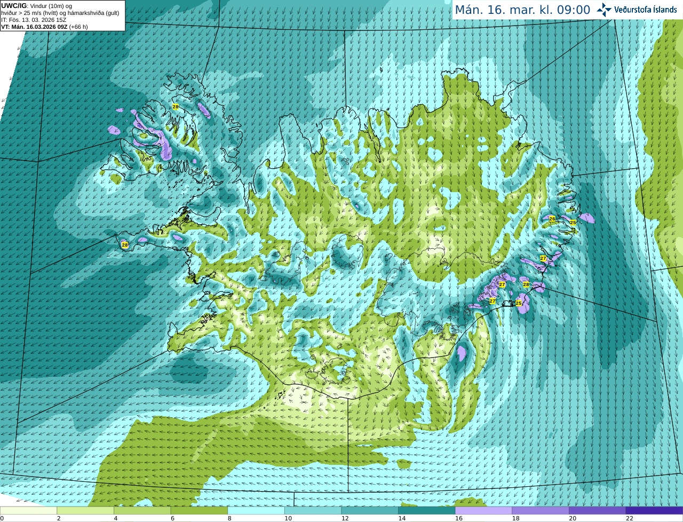The width and height of the screenshot is (683, 522).
Task: Click the '20' value on the color scale
Action: click(x=573, y=518)
